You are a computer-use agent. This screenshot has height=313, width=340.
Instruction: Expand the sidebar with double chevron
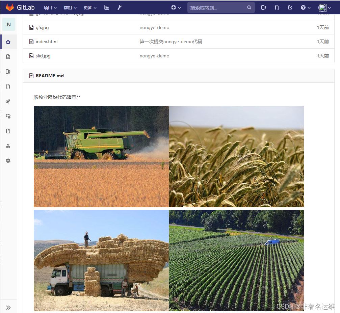pos(8,307)
